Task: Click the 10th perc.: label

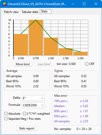Action: tap(61, 101)
